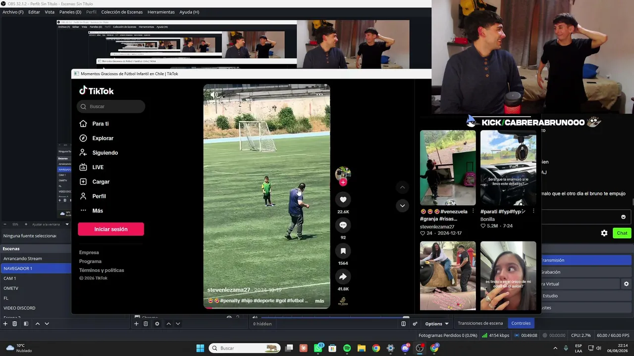The height and width of the screenshot is (356, 634).
Task: Click the green Chat button
Action: [622, 233]
